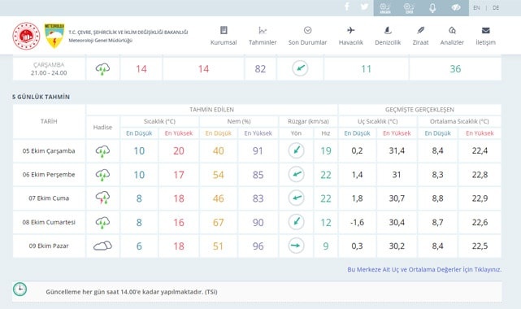Click the 09 Ekim Pazar wind direction arrow
521x309 pixels.
pos(296,246)
